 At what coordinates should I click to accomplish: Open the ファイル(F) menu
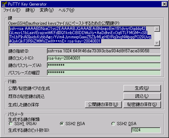(12, 10)
